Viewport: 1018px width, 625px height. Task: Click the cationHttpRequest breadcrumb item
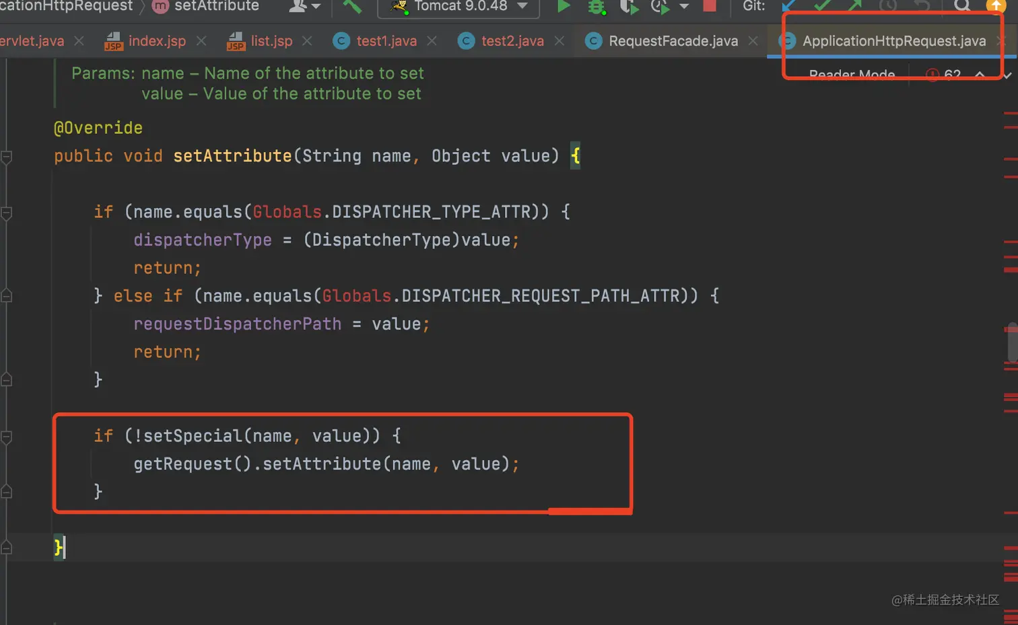click(x=67, y=6)
